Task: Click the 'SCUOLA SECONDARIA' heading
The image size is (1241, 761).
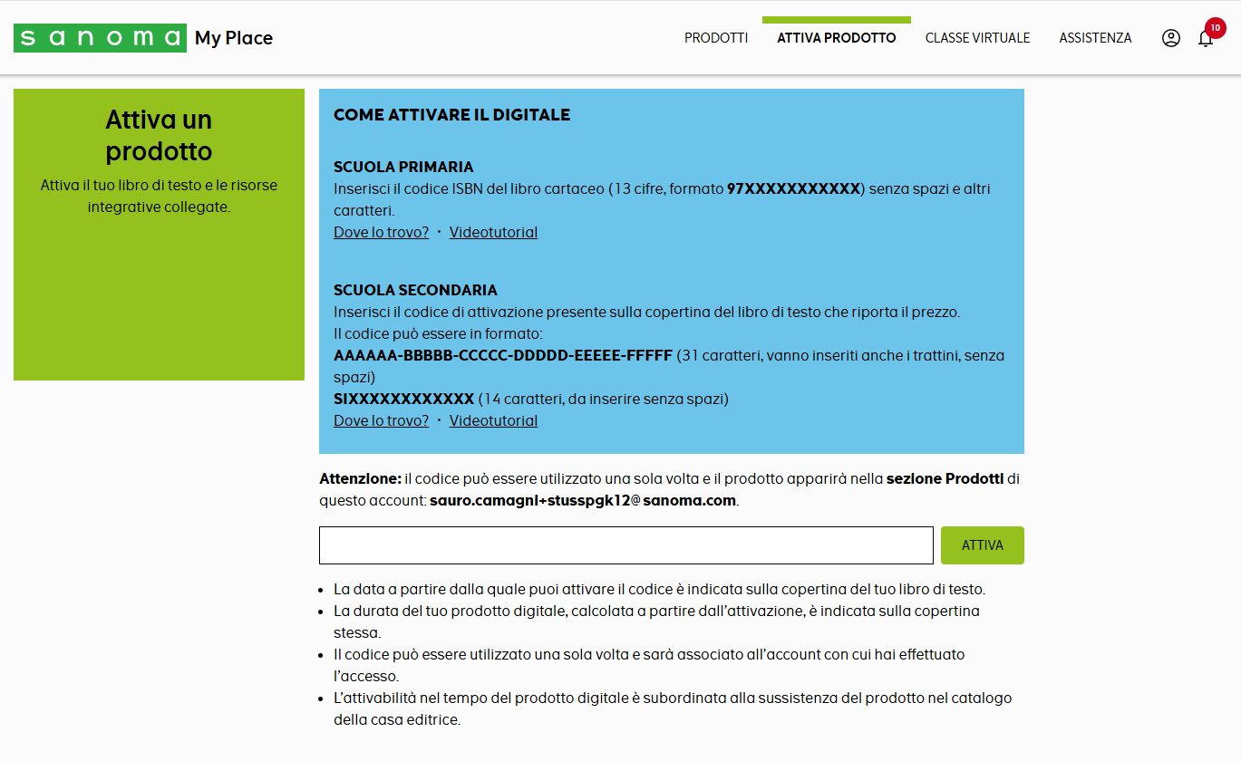Action: [415, 290]
